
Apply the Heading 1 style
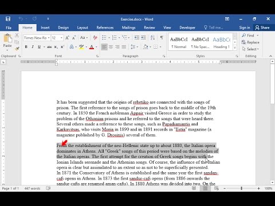point(222,42)
